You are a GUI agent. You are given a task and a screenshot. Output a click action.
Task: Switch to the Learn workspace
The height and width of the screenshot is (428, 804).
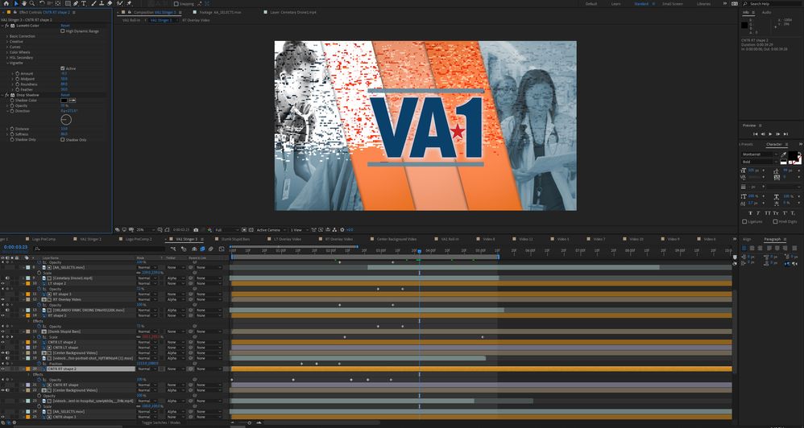[615, 3]
